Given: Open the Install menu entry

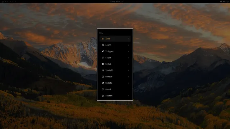Looking at the screenshot, I should 115,70.
